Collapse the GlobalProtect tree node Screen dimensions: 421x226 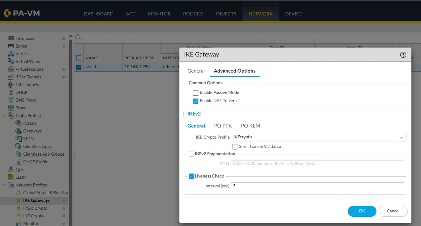(3, 115)
